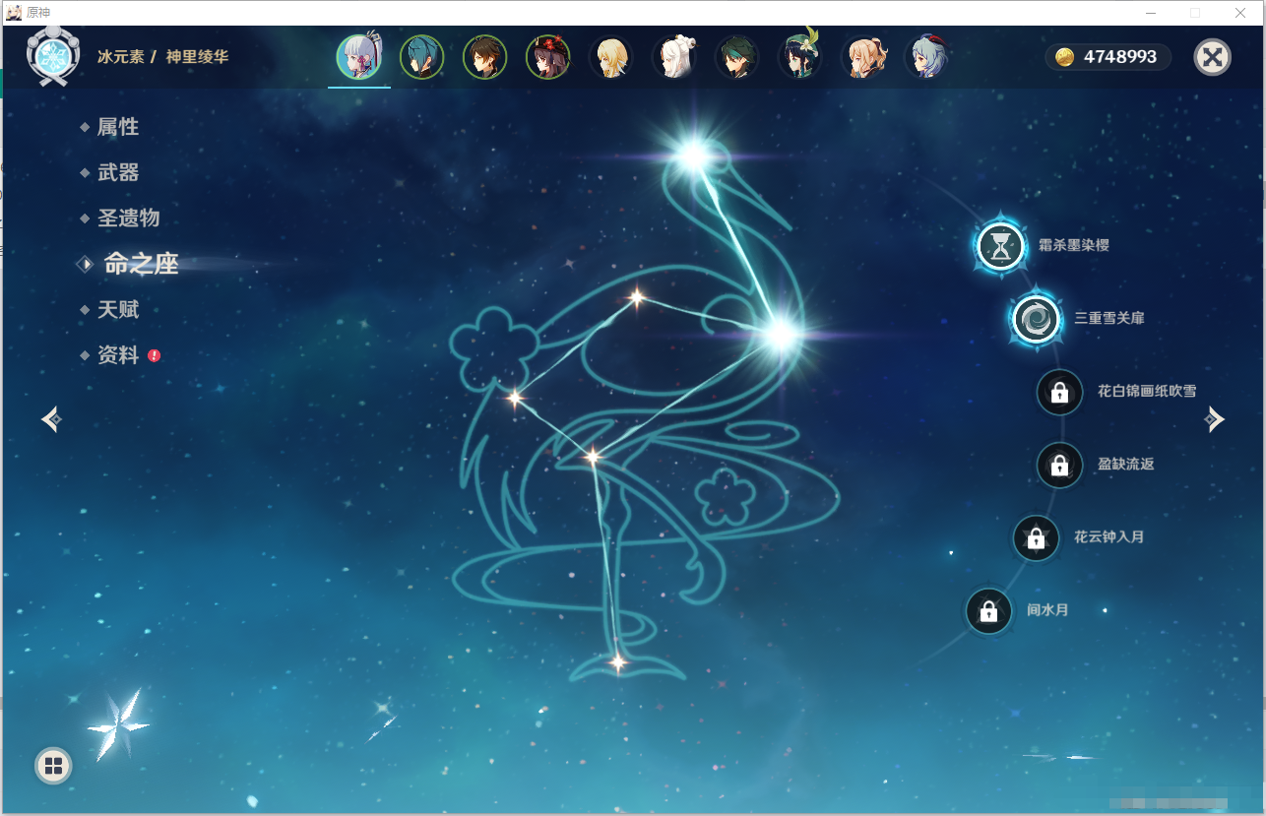The image size is (1266, 816).
Task: Switch to Ganyu avatar with blue hair
Action: (926, 57)
